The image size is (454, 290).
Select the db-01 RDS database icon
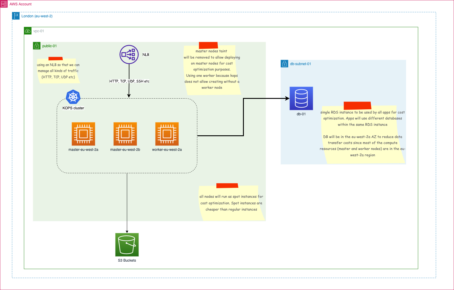click(x=301, y=98)
